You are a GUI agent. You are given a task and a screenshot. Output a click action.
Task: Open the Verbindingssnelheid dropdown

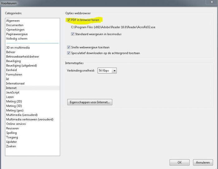coord(107,71)
